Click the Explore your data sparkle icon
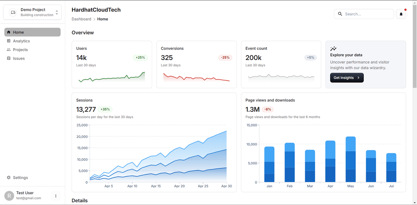417x205 pixels. (x=333, y=49)
